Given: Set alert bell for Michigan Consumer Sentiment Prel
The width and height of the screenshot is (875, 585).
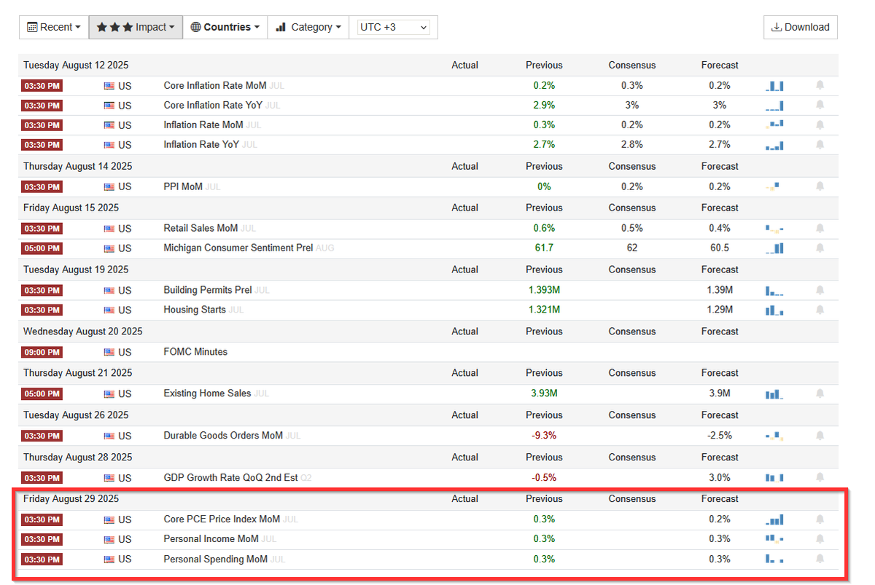Looking at the screenshot, I should pos(820,248).
